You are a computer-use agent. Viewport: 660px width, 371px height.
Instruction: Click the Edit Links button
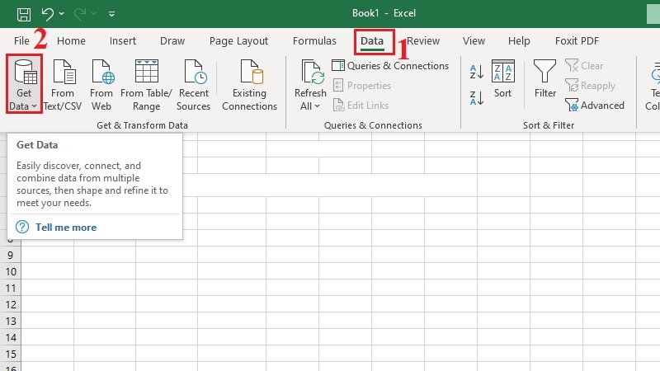coord(361,106)
